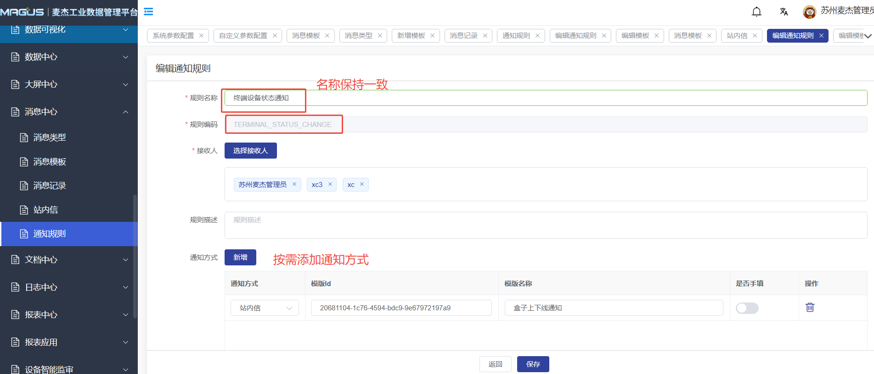The image size is (874, 374).
Task: Remove recipient 苏州麦杰管理员 tag
Action: (294, 184)
